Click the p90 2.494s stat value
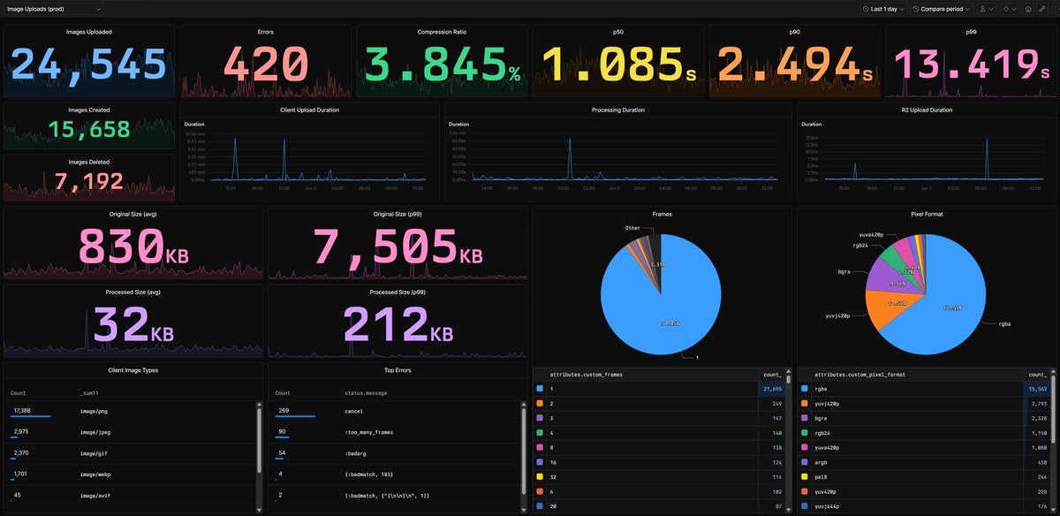1060x516 pixels. [794, 65]
